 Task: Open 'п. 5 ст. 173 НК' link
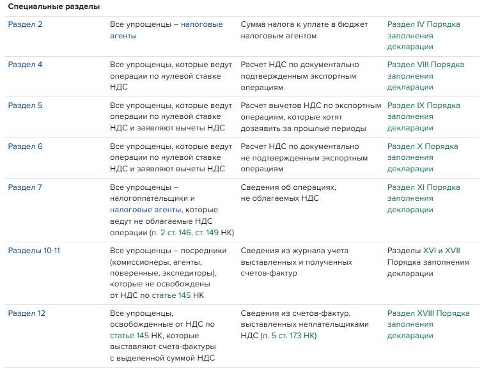click(x=288, y=336)
